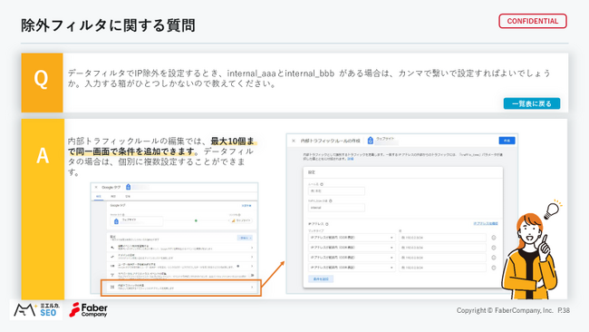The image size is (589, 332).
Task: Expand the first Google tag settings row chevron
Action: tap(252, 248)
